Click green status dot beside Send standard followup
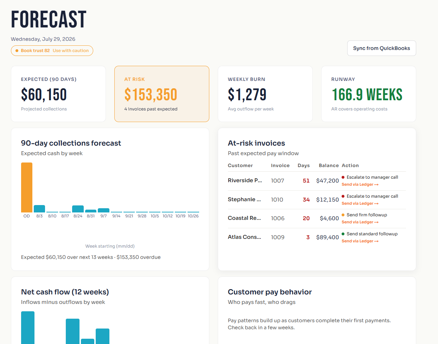 343,234
